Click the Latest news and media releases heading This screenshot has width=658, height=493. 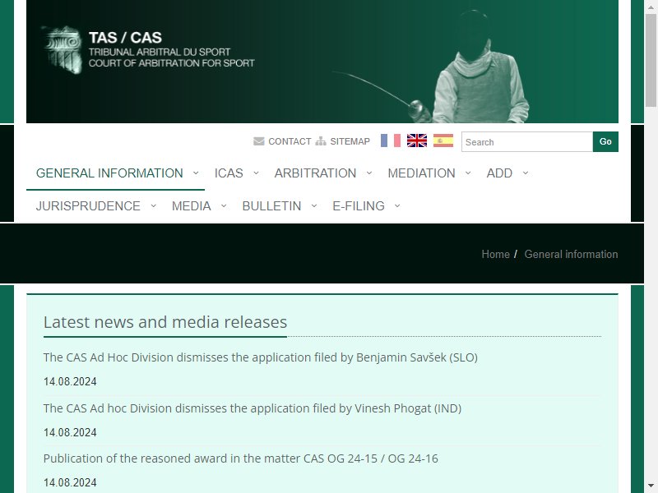165,322
